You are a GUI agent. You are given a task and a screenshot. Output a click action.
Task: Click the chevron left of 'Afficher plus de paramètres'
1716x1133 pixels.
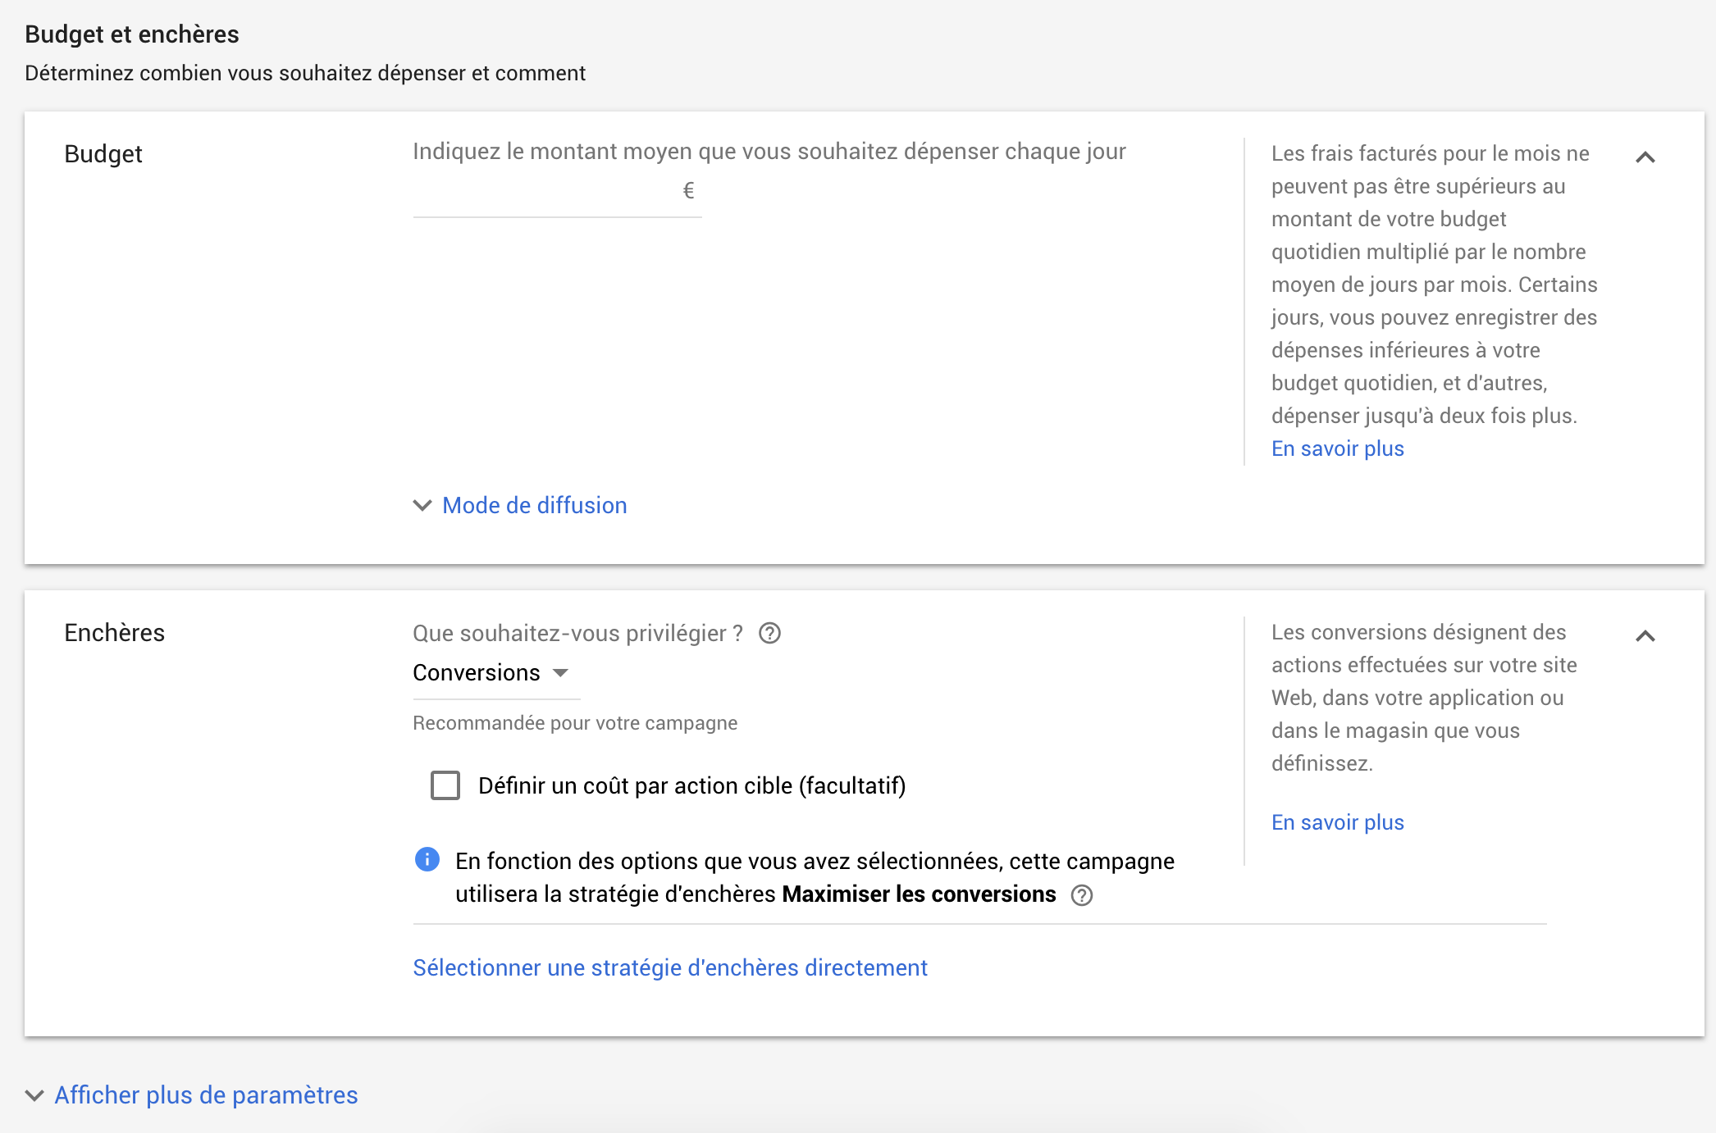(34, 1095)
